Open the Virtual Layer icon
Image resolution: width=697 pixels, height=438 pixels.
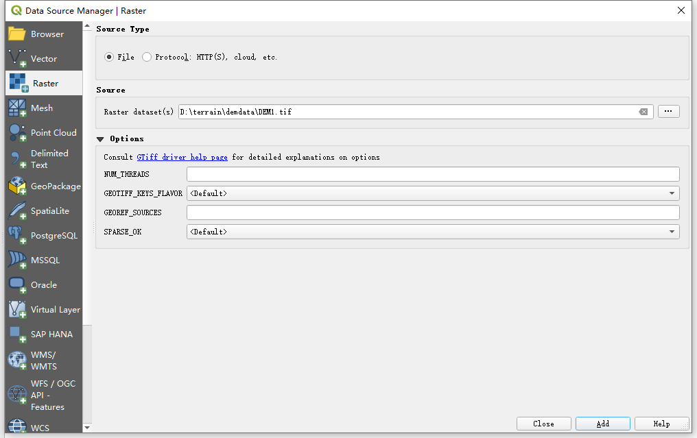[17, 310]
